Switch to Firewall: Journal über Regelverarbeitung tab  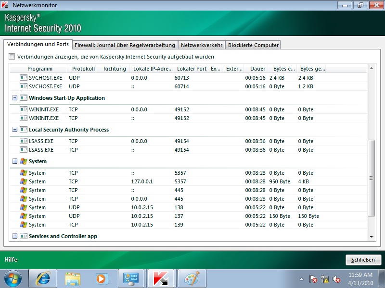(125, 45)
